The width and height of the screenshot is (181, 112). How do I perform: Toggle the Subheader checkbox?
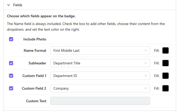[x=11, y=63]
